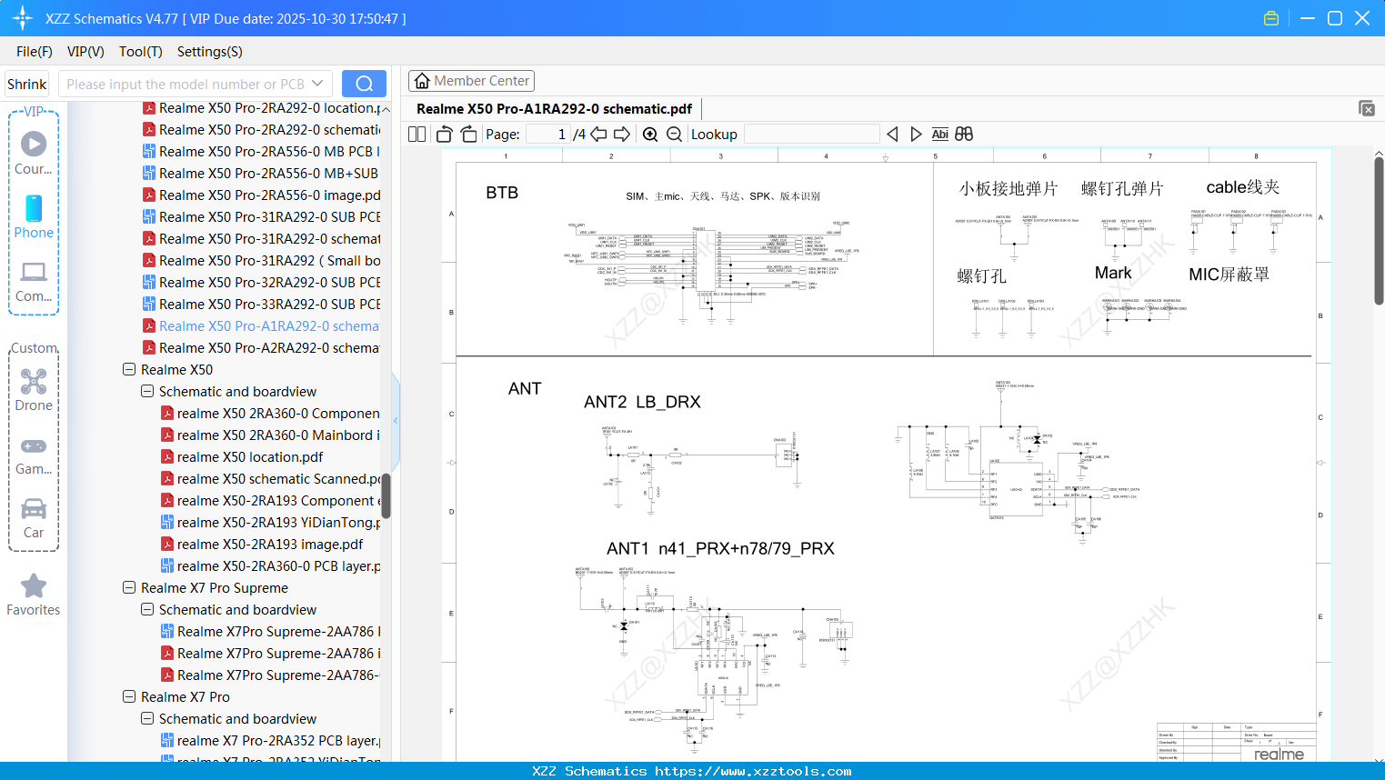Toggle the two-page split view icon
This screenshot has width=1385, height=780.
[417, 135]
